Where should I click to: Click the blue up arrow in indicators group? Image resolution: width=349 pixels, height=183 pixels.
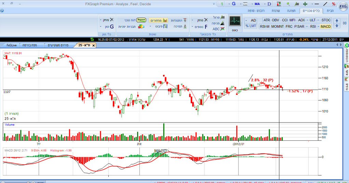(x=337, y=21)
